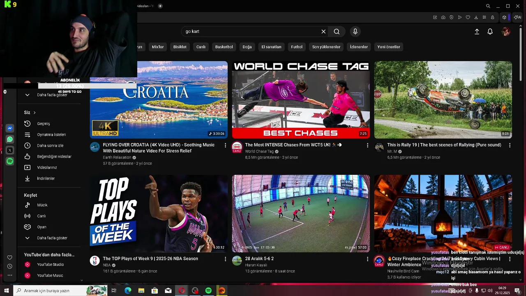
Task: Open Microsoft Edge from the taskbar
Action: (128, 291)
